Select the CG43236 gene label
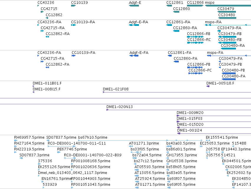Image resolution: width=251 pixels, height=189 pixels. [46, 3]
